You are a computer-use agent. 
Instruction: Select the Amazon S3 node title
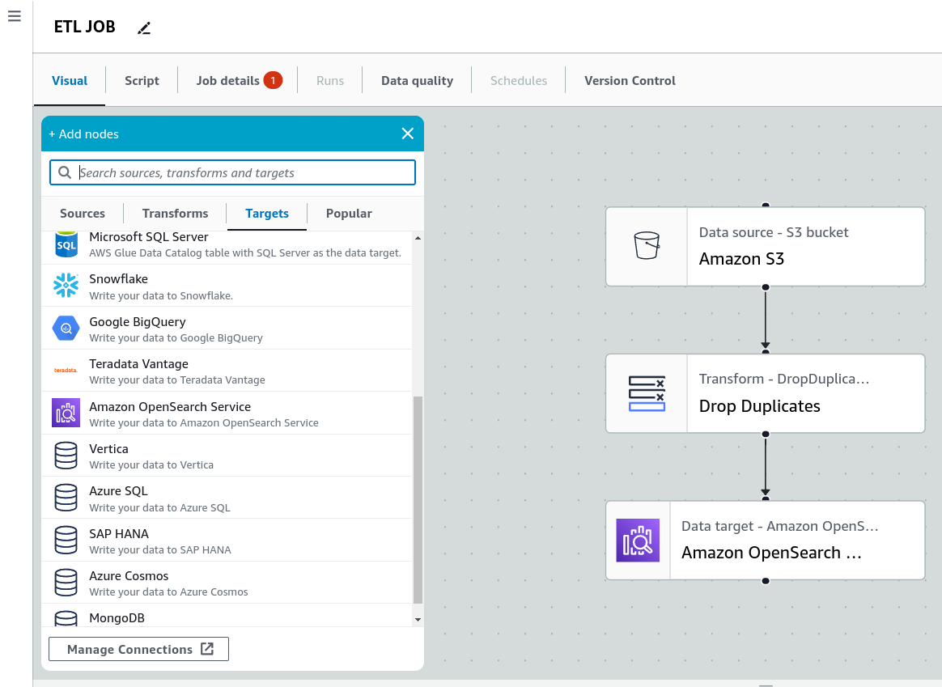click(x=741, y=259)
